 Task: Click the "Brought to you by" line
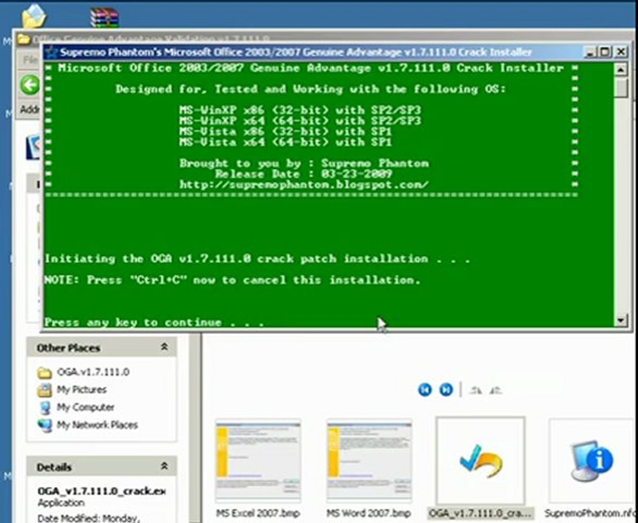click(304, 163)
